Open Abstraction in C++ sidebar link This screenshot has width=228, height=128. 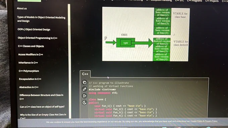(x=29, y=87)
